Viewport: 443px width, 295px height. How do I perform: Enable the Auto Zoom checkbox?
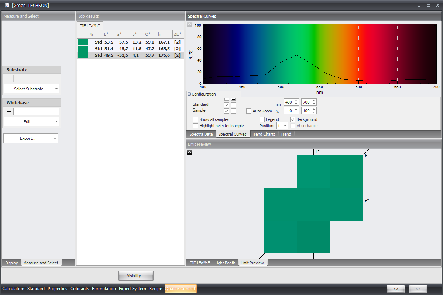(249, 111)
